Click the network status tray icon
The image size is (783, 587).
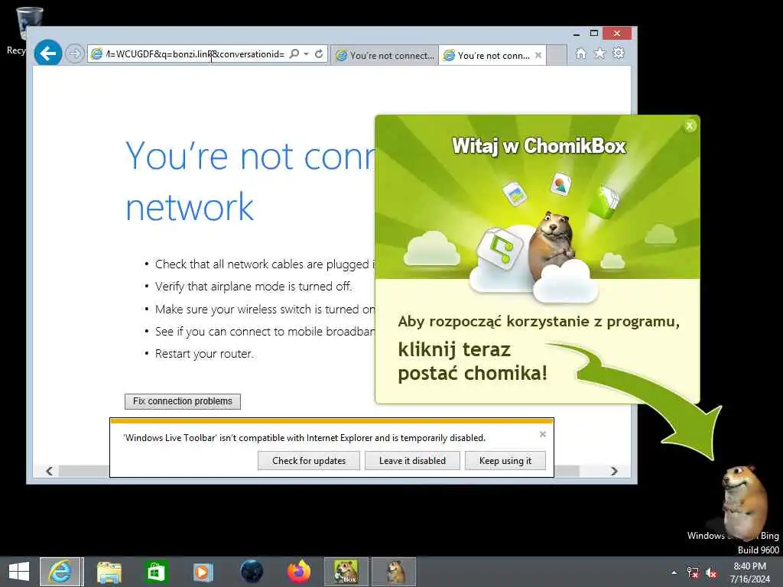click(693, 572)
